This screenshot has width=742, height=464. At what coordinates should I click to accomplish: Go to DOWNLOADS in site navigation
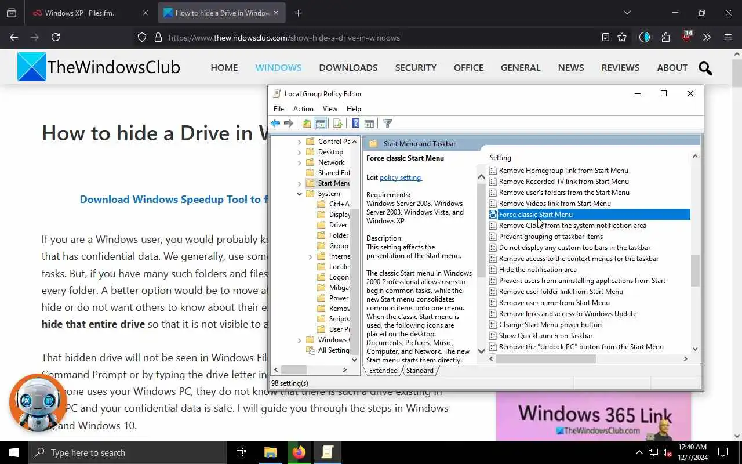coord(348,67)
